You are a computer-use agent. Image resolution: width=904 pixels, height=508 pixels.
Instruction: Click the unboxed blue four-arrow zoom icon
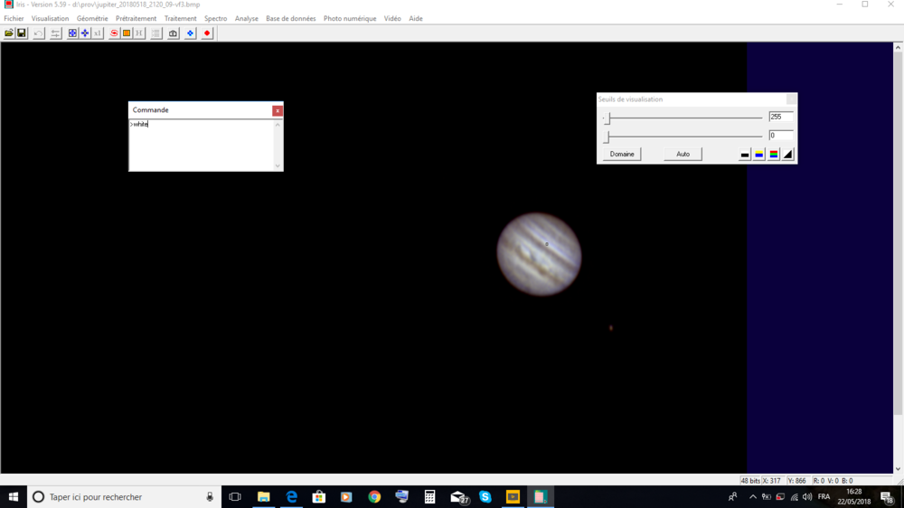85,33
